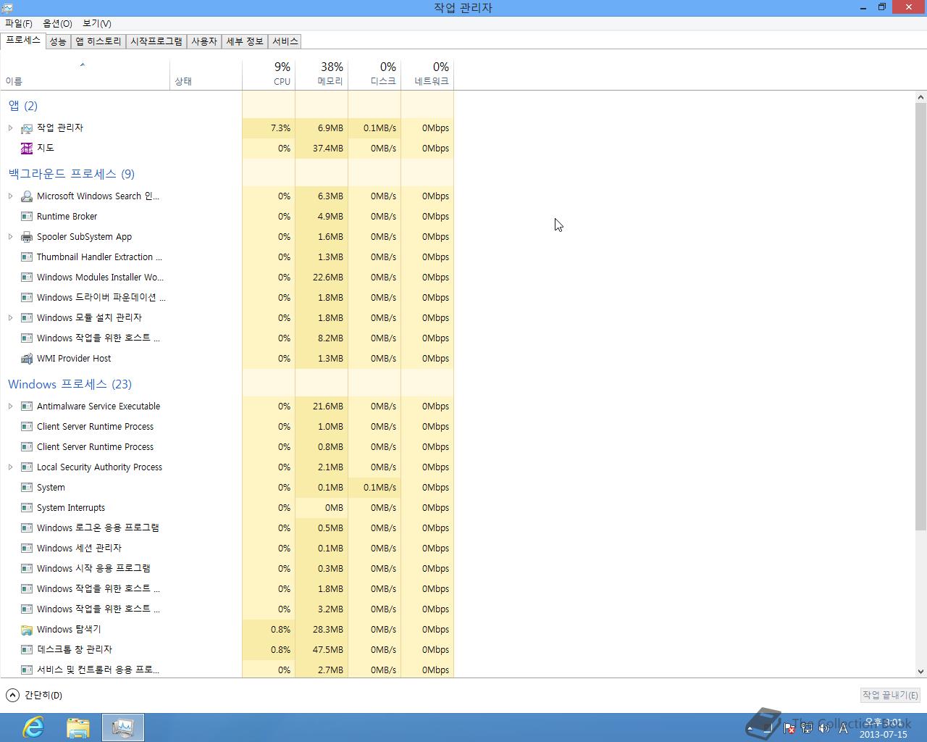927x742 pixels.
Task: Click the System Interrupts process icon
Action: pyautogui.click(x=27, y=507)
